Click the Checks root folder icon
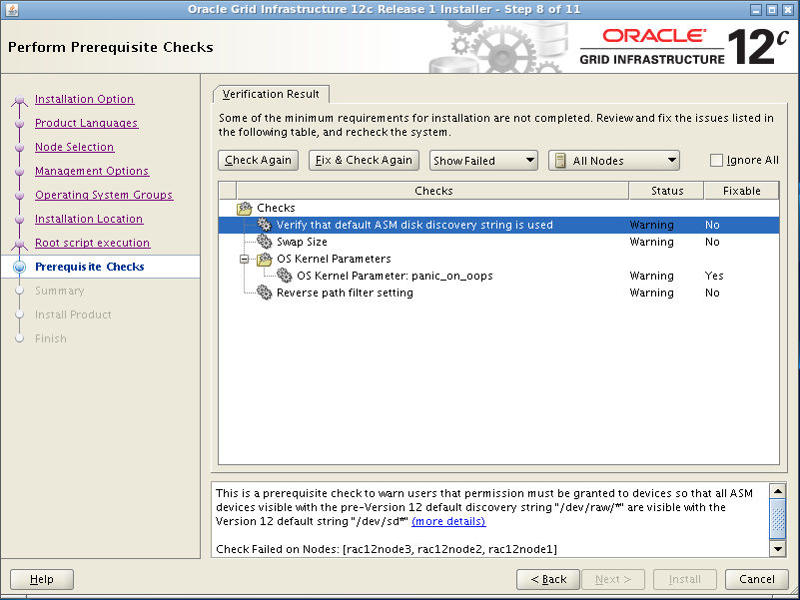The height and width of the screenshot is (600, 800). tap(245, 208)
